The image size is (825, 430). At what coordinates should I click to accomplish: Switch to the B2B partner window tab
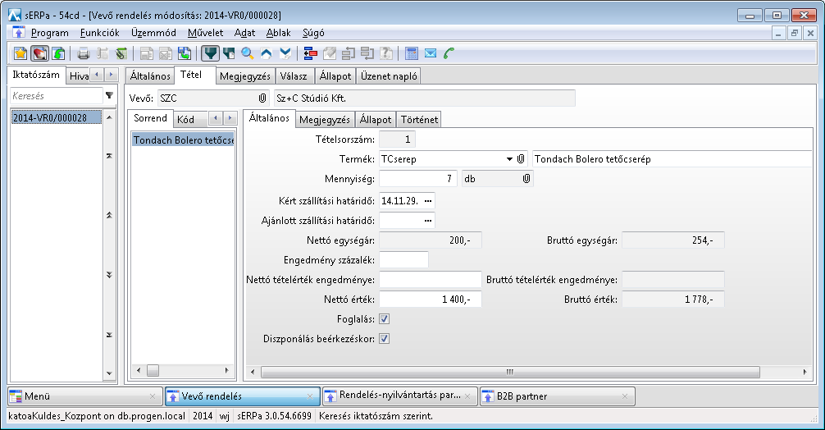click(x=557, y=396)
